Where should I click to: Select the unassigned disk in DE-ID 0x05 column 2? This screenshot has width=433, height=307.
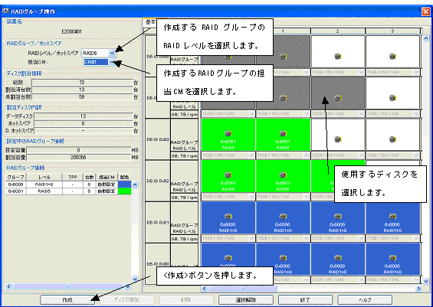338,51
